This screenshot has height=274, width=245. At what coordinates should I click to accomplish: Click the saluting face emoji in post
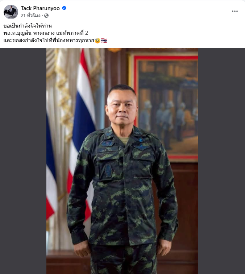97,41
